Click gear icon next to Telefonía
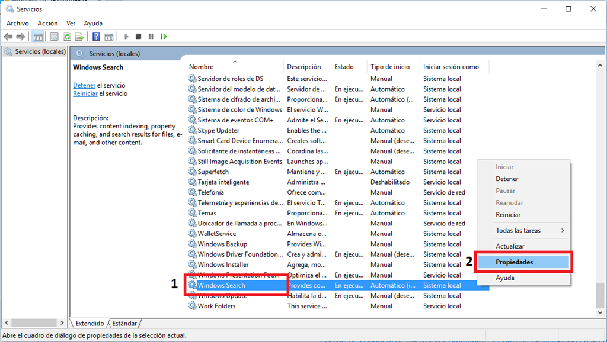 pyautogui.click(x=192, y=192)
